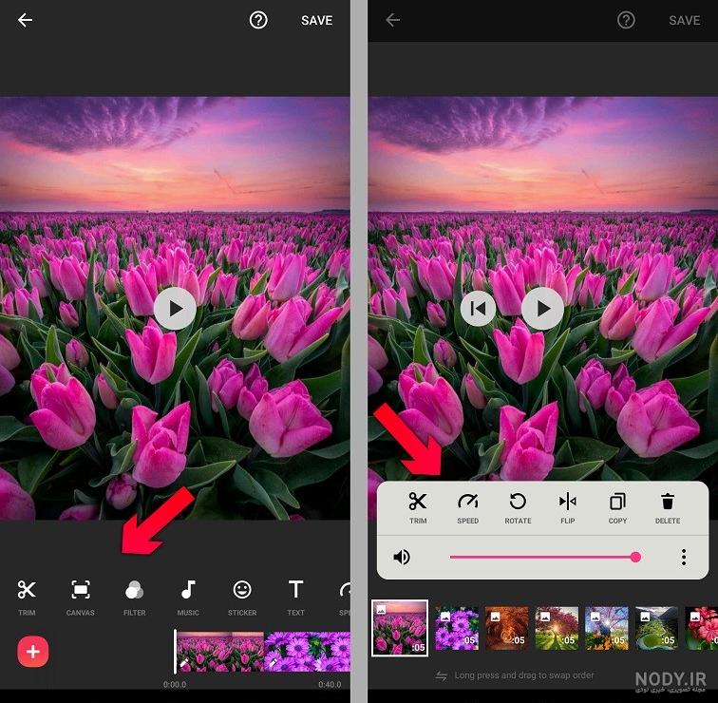Select the purple daisy clip in left timeline
This screenshot has height=703, width=718.
(x=308, y=652)
